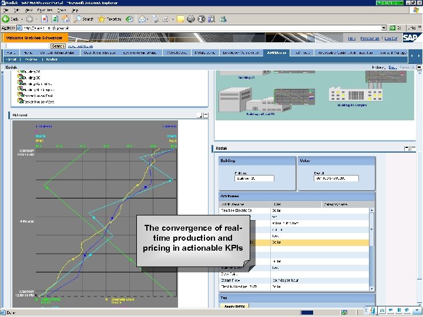The image size is (423, 317).
Task: Minimize the PI trend panel
Action: 206,115
